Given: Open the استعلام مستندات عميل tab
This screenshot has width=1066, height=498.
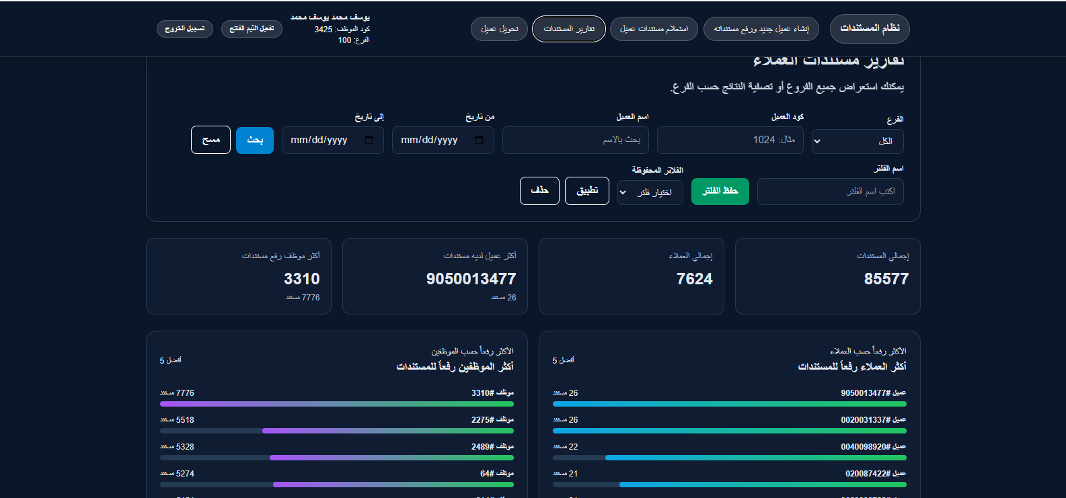Looking at the screenshot, I should coord(654,29).
